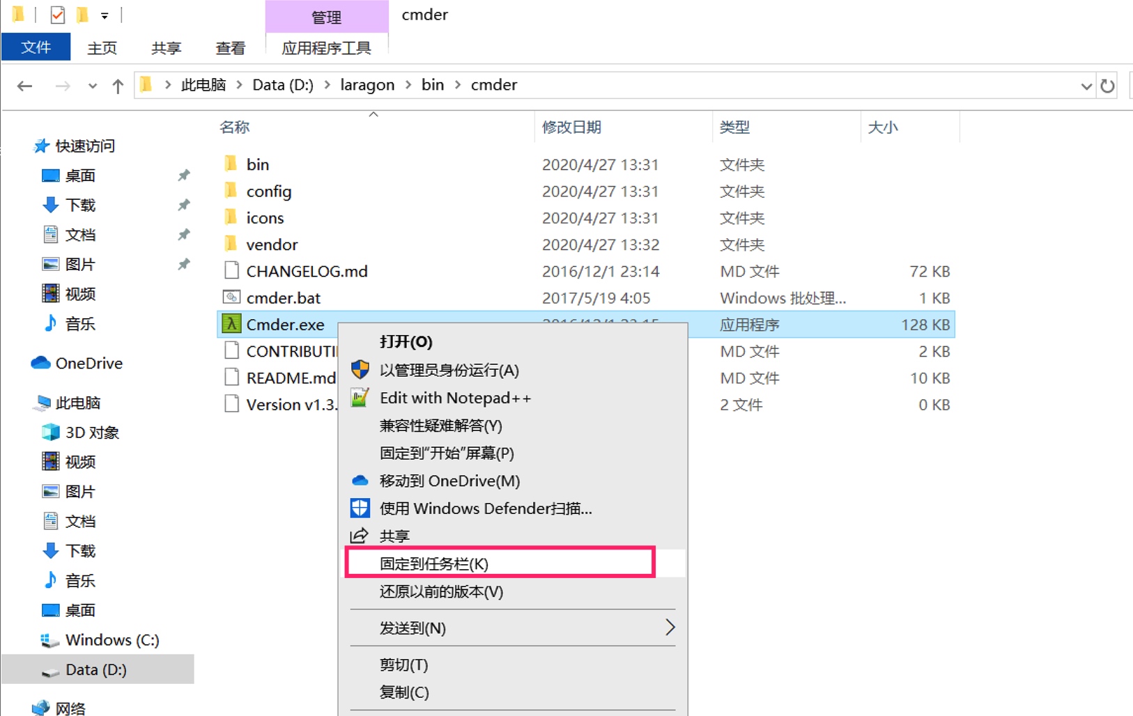This screenshot has width=1133, height=716.
Task: Select the config folder icon
Action: pyautogui.click(x=231, y=190)
